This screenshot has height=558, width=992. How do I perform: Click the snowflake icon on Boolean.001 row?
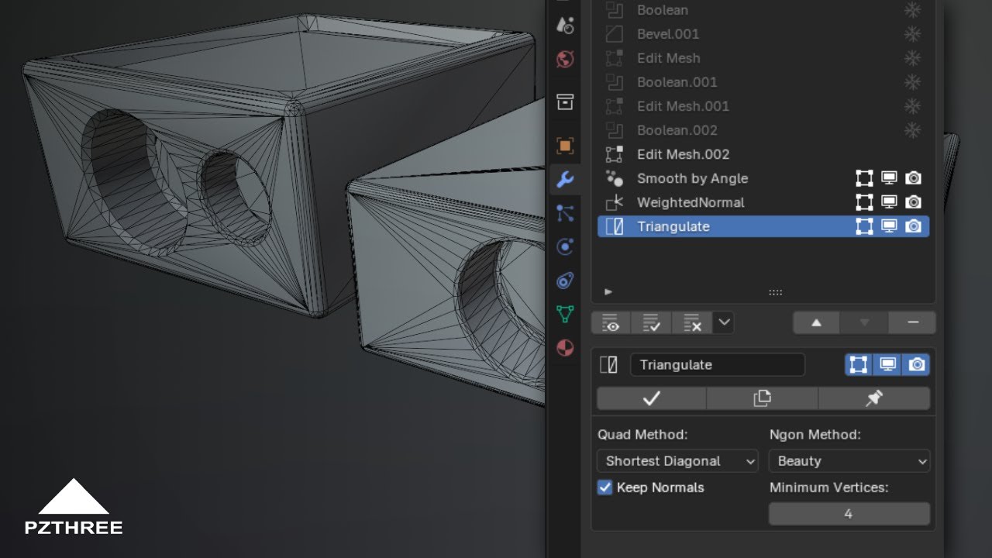pos(913,82)
